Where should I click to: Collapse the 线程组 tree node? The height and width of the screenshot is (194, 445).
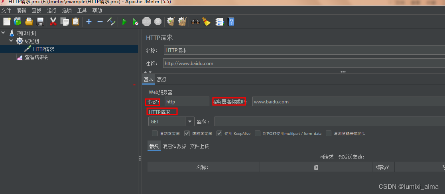click(11, 41)
